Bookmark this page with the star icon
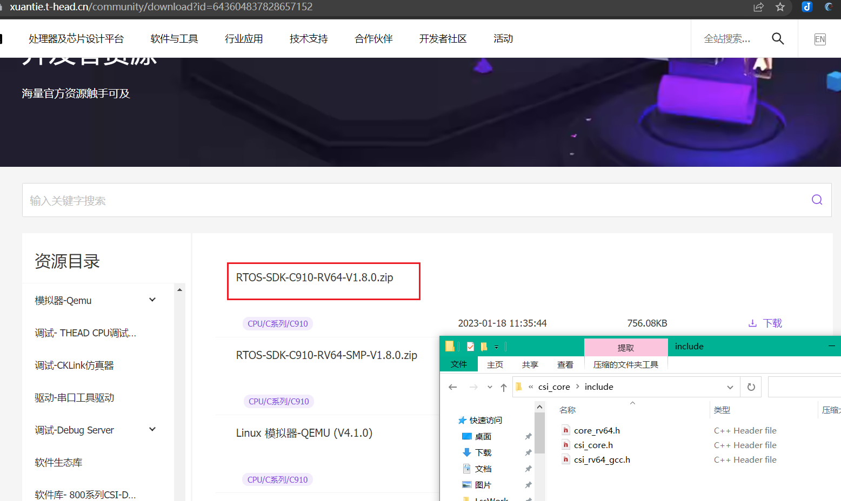Viewport: 841px width, 501px height. pyautogui.click(x=780, y=7)
